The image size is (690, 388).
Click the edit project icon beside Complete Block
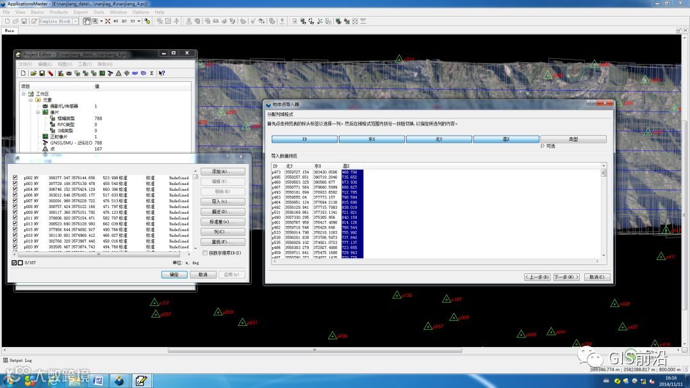click(33, 21)
